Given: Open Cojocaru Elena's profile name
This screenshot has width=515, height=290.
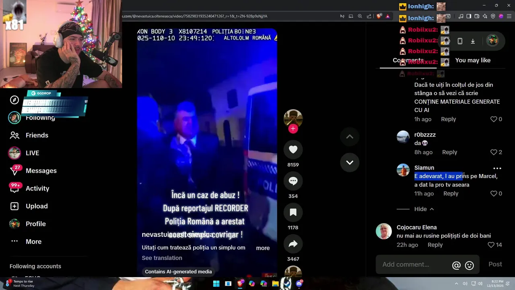Looking at the screenshot, I should (416, 228).
